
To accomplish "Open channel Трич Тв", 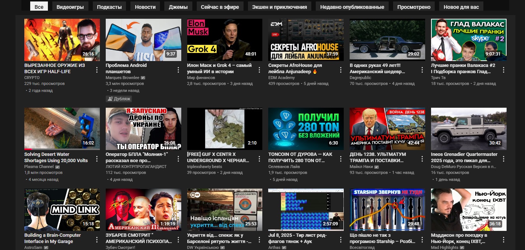I will point(438,78).
